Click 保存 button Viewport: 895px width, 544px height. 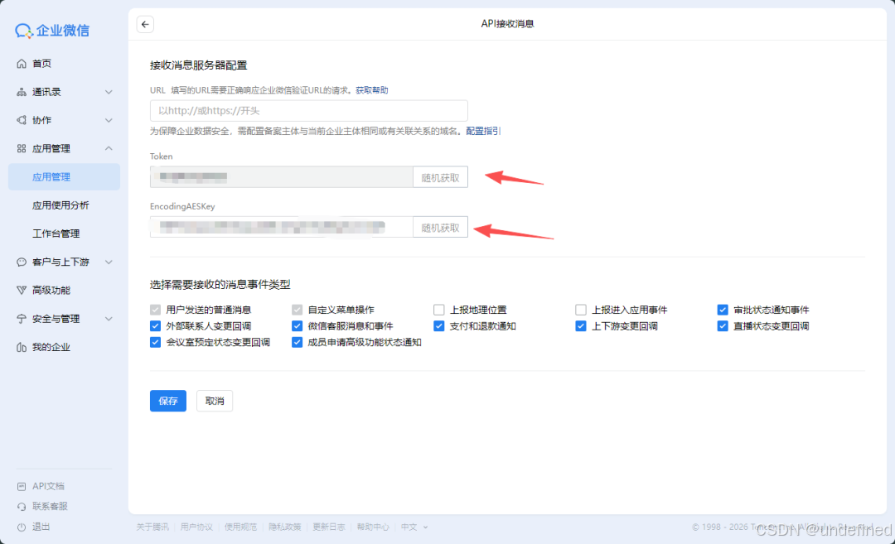point(167,401)
